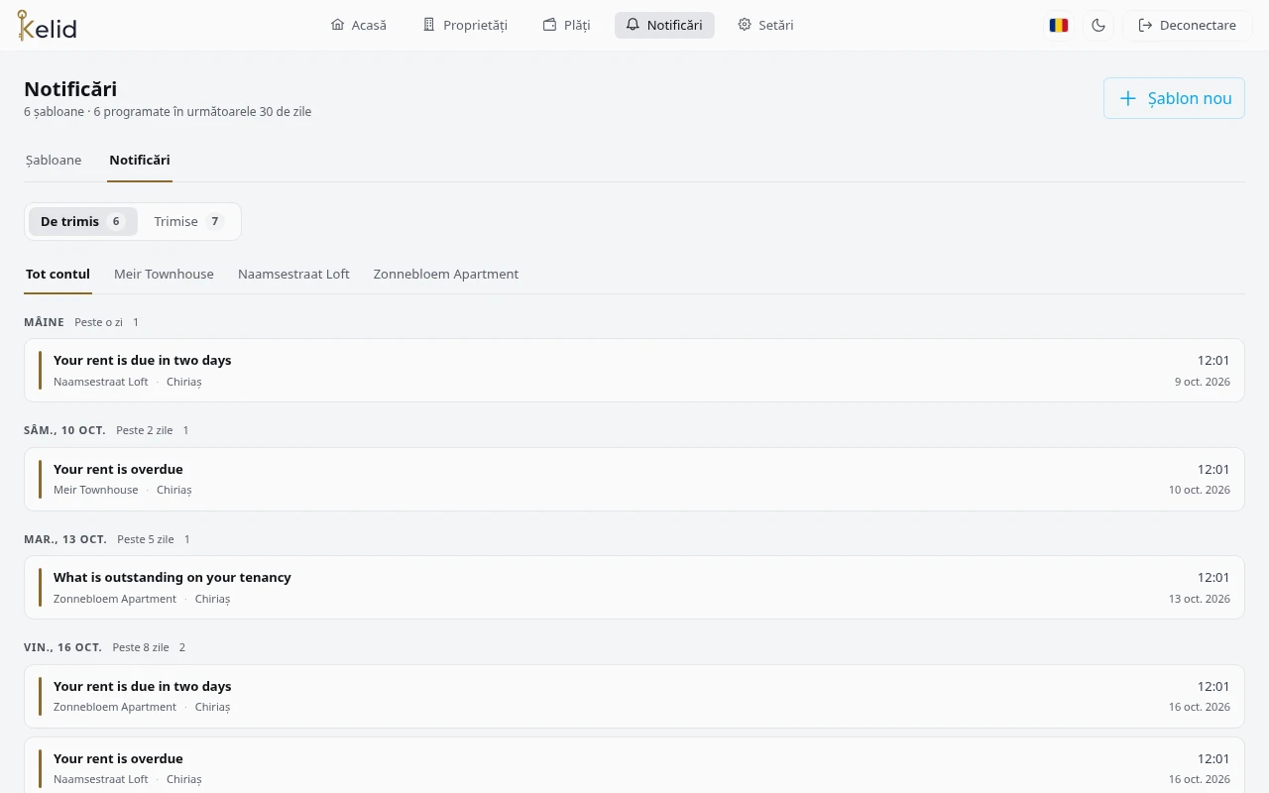
Task: Show De trimis pending notifications
Action: pos(82,221)
